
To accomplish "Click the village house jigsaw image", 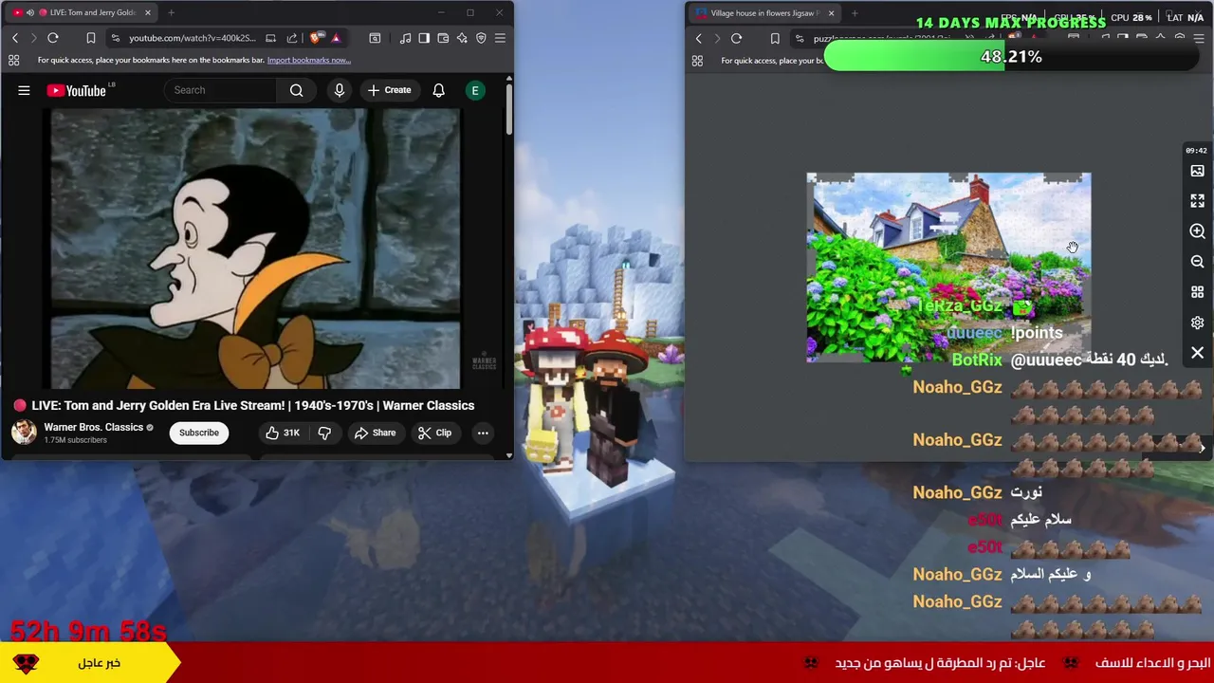I will click(x=948, y=268).
